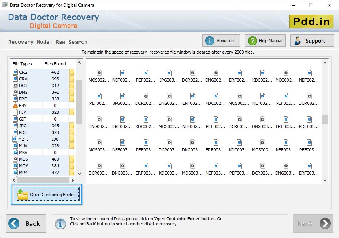Click the '468' count for MOS
Viewport: 339px width, 238px height.
[x=55, y=159]
